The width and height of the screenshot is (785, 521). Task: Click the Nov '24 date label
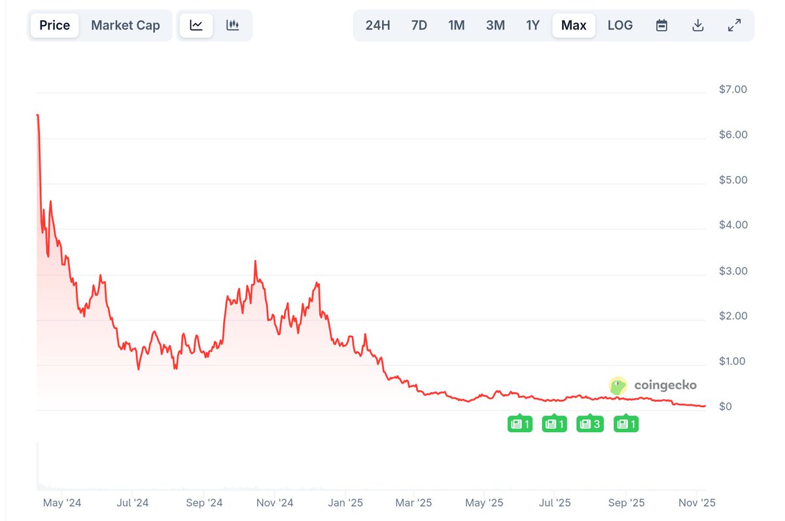[x=275, y=503]
